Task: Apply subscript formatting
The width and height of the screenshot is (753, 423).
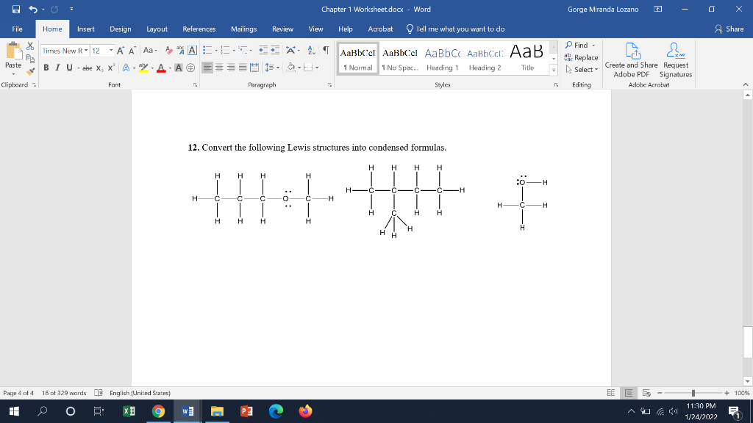Action: click(97, 68)
